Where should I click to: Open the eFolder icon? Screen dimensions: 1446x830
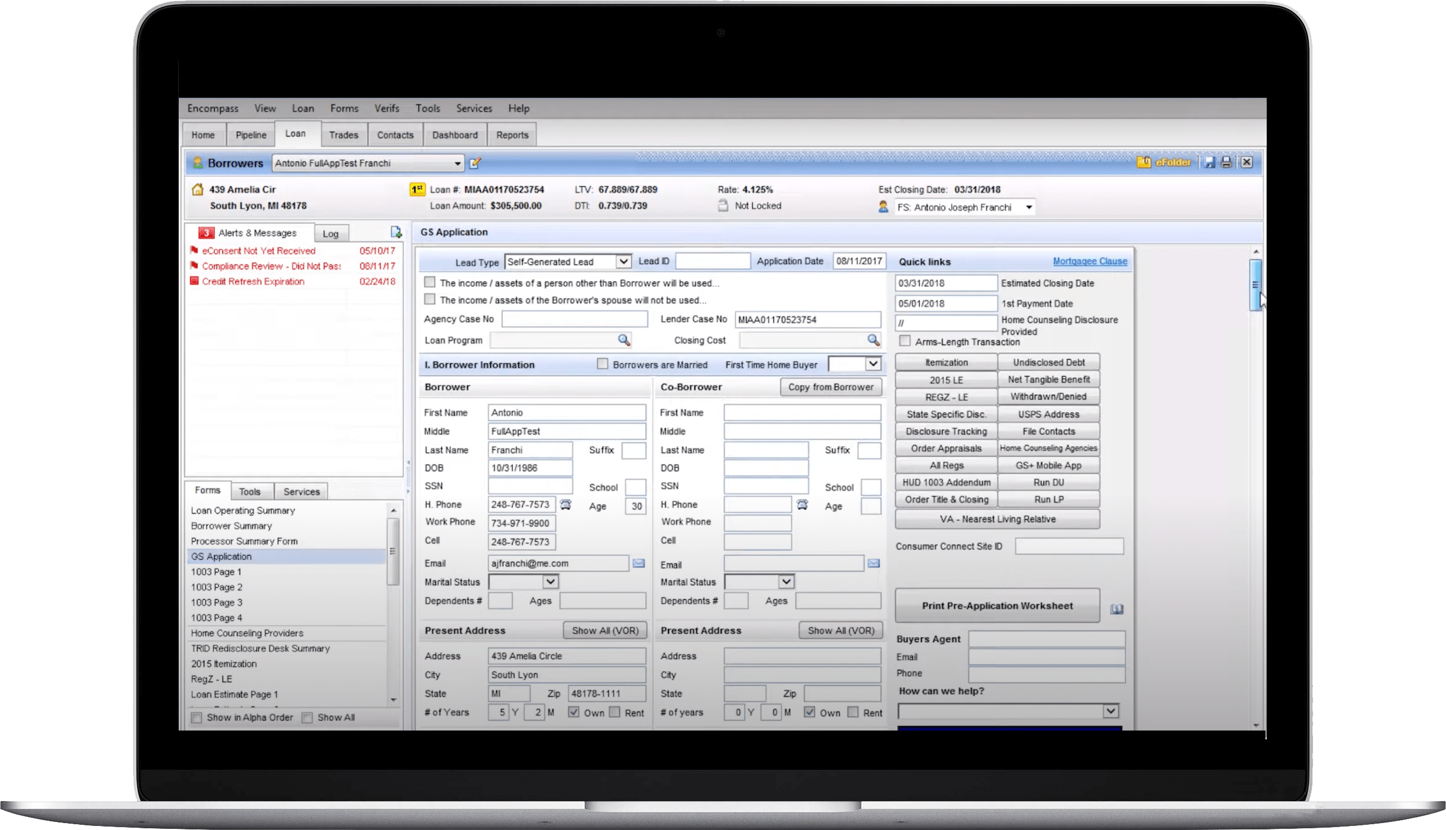(x=1144, y=163)
